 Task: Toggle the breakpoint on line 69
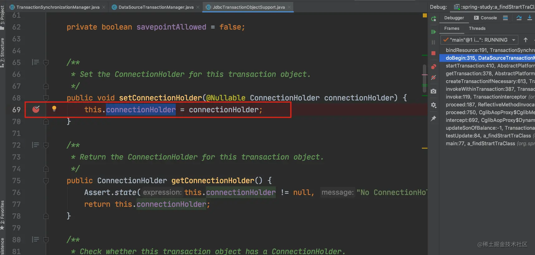point(36,109)
